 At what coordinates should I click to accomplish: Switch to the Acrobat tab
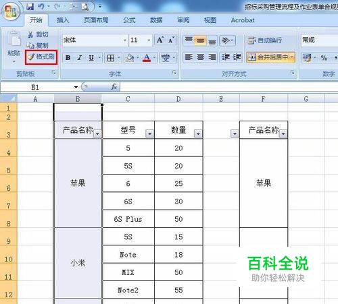243,20
